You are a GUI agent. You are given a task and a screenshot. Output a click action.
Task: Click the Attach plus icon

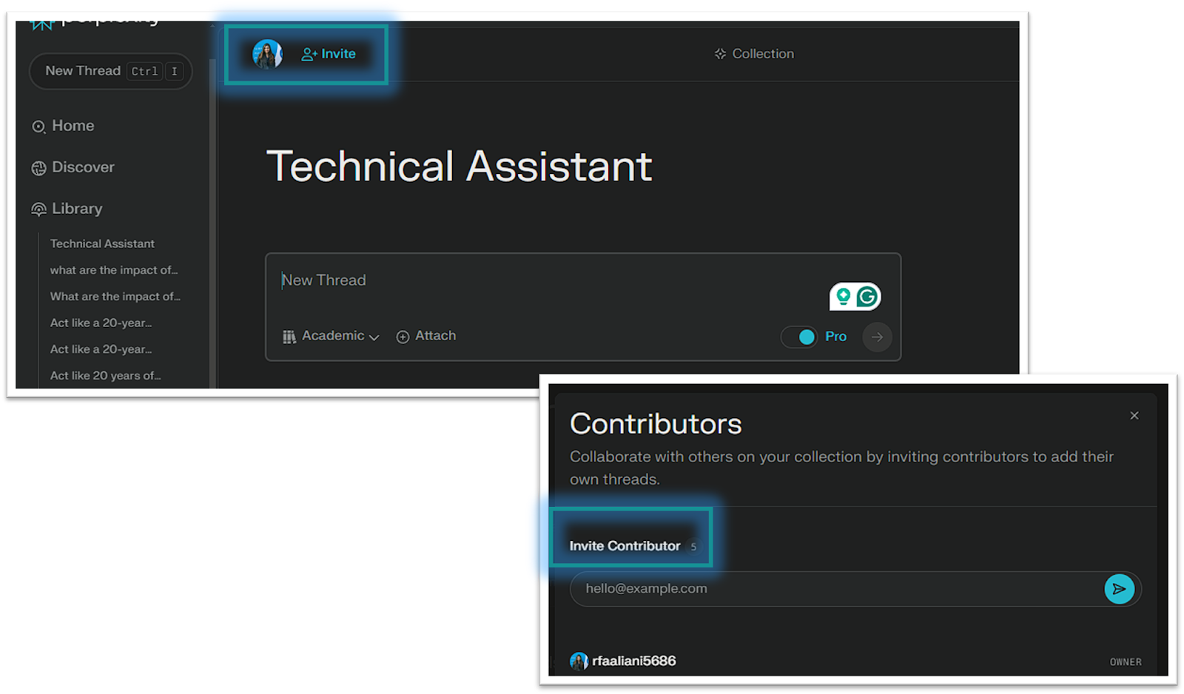[x=403, y=337]
